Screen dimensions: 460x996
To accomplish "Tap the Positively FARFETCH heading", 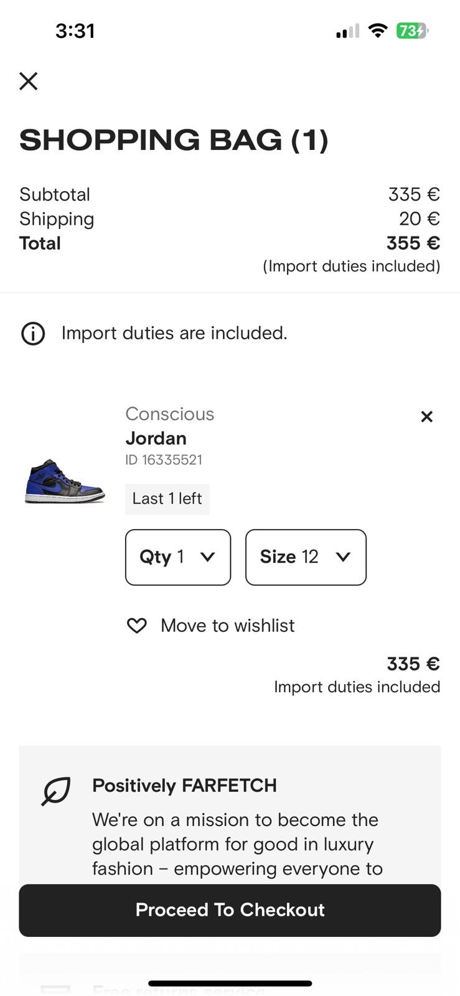I will pyautogui.click(x=184, y=786).
